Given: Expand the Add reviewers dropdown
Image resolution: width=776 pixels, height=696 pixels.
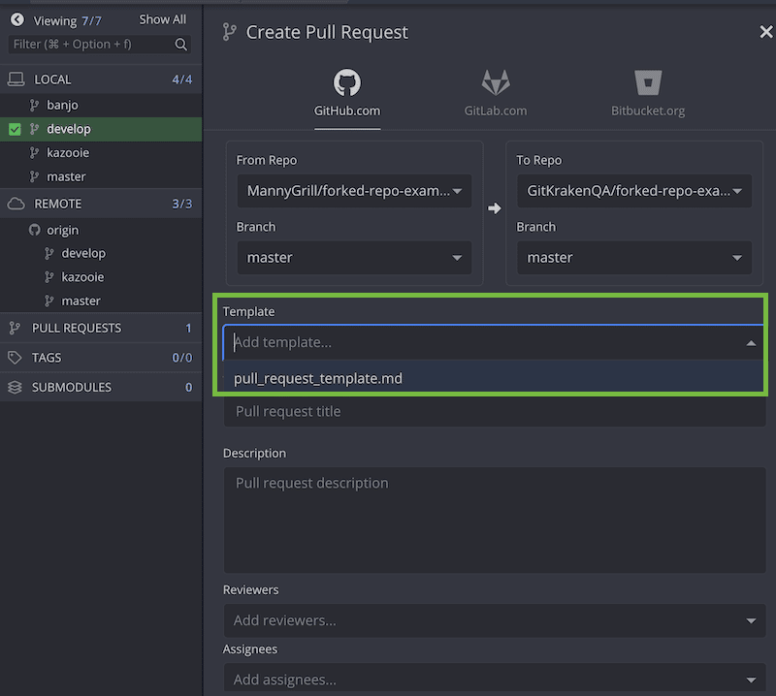Looking at the screenshot, I should (x=493, y=620).
